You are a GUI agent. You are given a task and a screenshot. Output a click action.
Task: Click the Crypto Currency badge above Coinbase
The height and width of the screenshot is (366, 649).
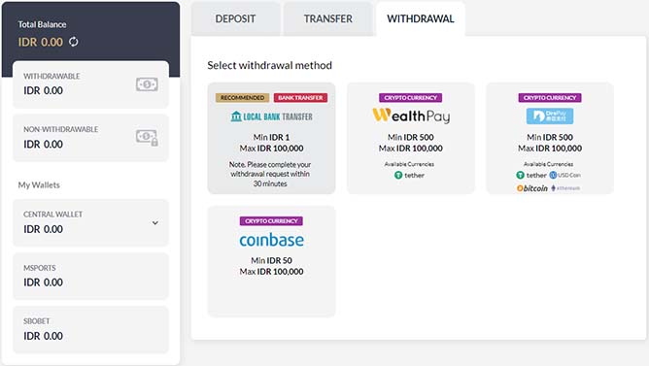[x=271, y=220]
